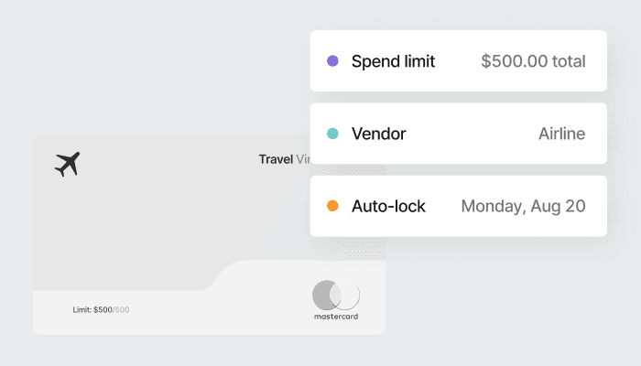Click the Mastercard circles logo

tap(335, 295)
